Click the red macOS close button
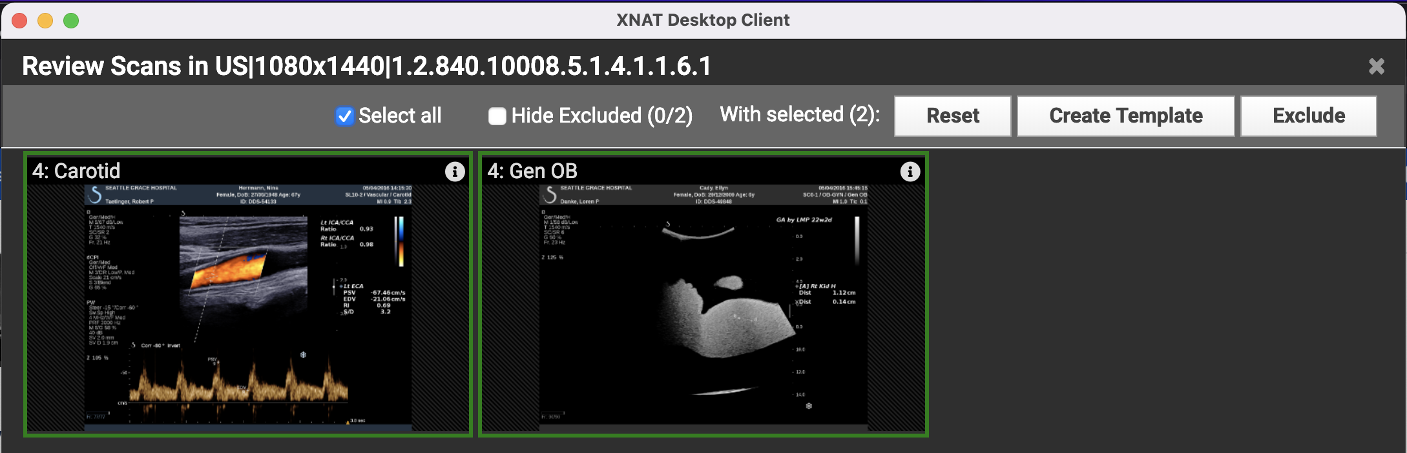 [x=19, y=21]
